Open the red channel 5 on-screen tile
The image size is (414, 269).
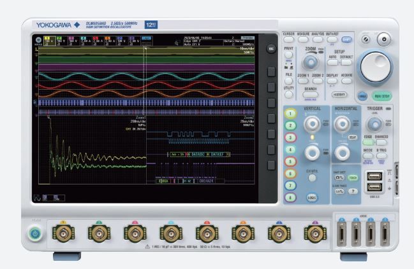pos(98,41)
